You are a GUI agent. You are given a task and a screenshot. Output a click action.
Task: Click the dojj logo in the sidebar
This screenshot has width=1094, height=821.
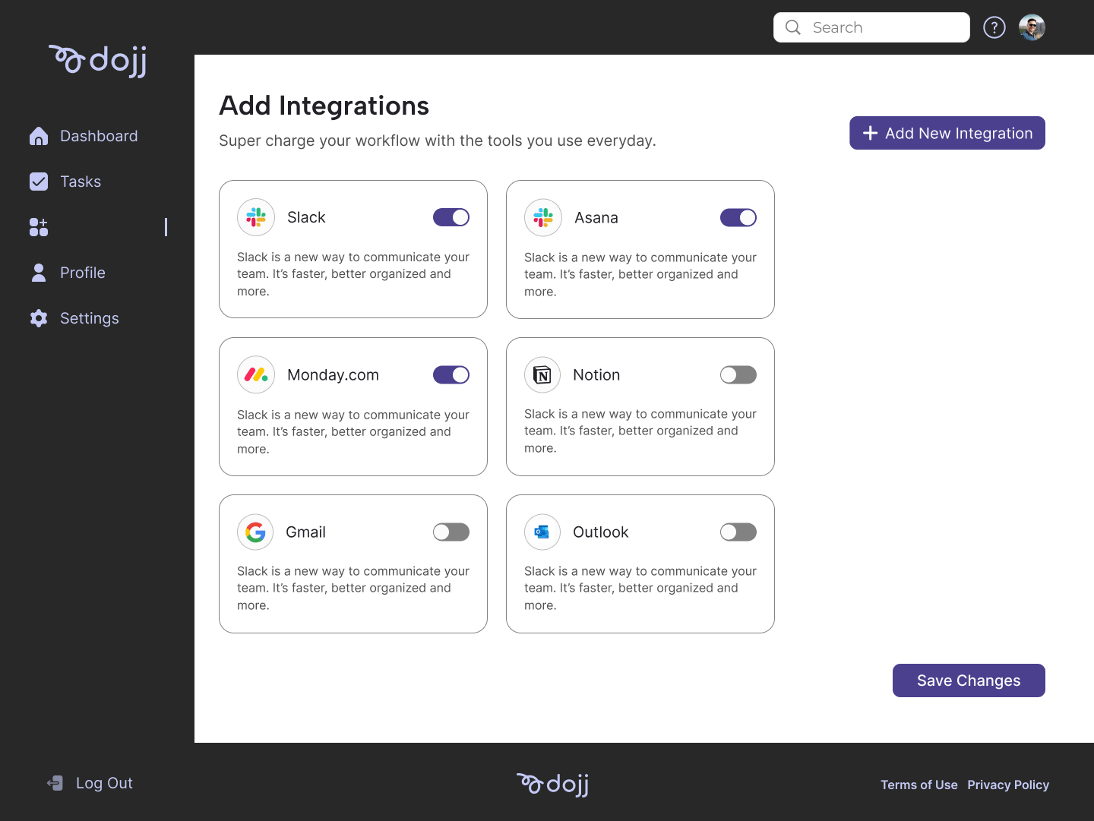pos(98,61)
